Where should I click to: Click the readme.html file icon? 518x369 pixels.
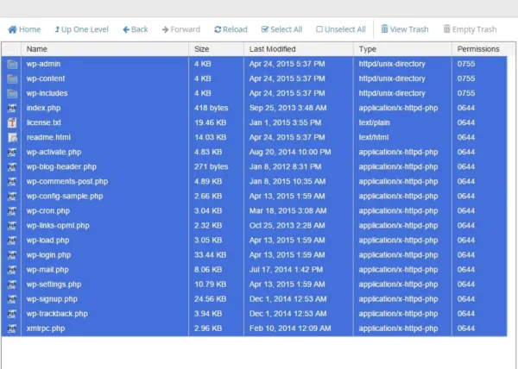tap(12, 137)
